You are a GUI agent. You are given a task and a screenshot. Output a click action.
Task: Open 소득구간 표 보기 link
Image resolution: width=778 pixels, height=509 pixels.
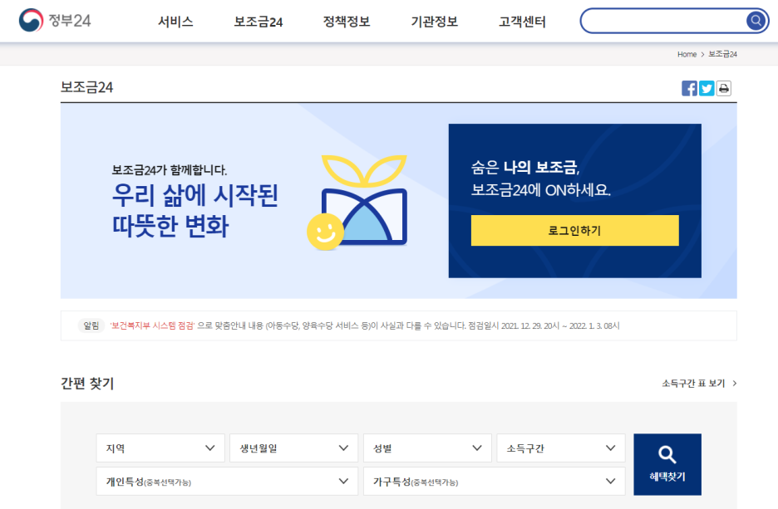[x=698, y=383]
